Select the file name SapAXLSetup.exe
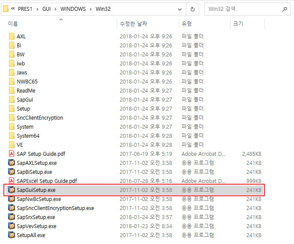This screenshot has width=294, height=244. pyautogui.click(x=37, y=163)
